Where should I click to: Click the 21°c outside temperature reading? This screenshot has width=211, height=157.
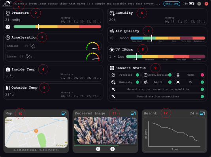(x=9, y=95)
